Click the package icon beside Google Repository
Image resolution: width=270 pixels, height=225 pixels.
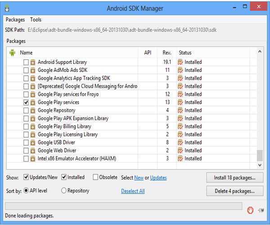click(x=33, y=111)
